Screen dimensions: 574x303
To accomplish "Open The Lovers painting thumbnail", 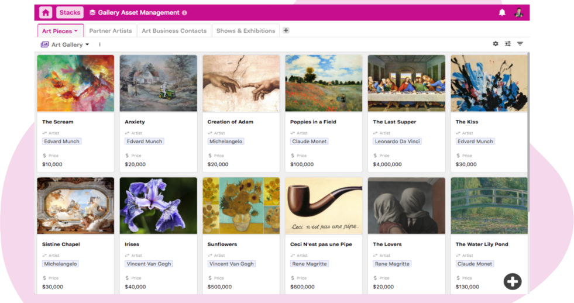I will (406, 206).
